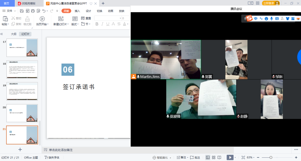This screenshot has width=301, height=161.
Task: Open the 文件 file menu dropdown
Action: point(9,11)
